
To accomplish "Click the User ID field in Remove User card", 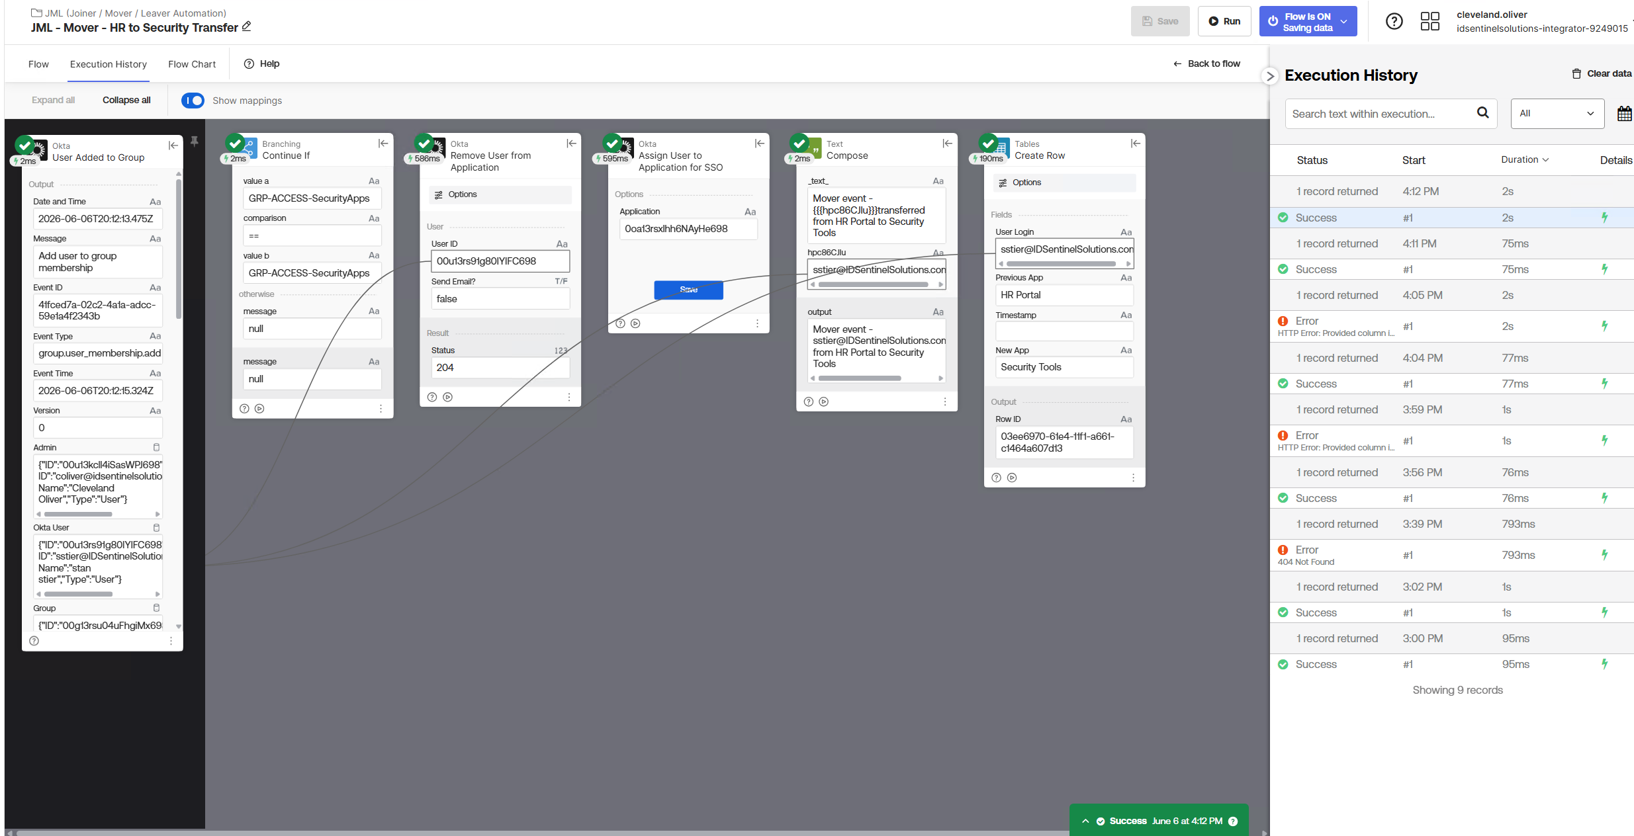I will [500, 261].
